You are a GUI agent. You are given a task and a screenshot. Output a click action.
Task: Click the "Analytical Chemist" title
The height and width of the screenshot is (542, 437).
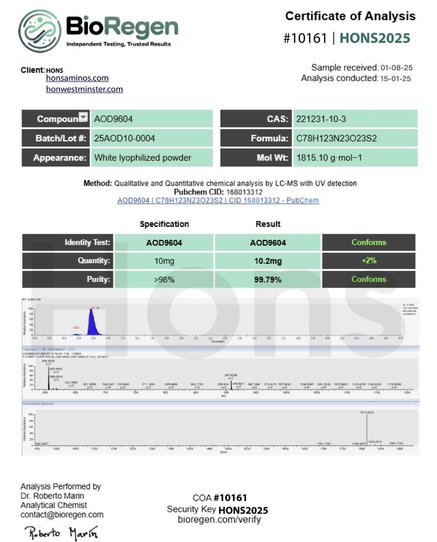(x=54, y=505)
